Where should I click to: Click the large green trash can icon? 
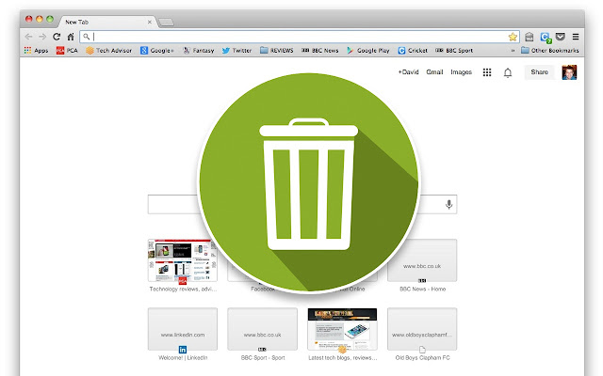point(309,182)
